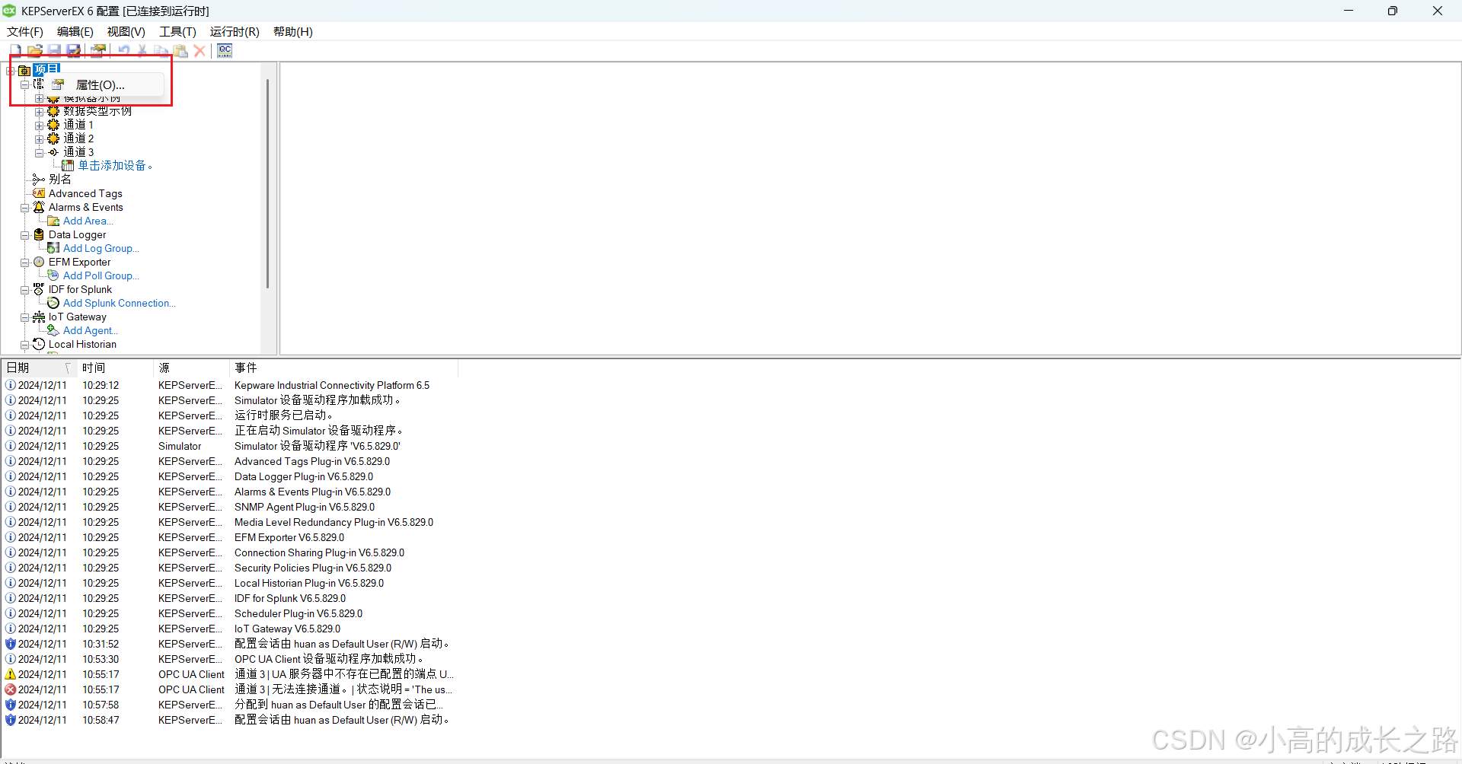Click the Add Poll Group... link
The width and height of the screenshot is (1462, 764).
pyautogui.click(x=101, y=275)
